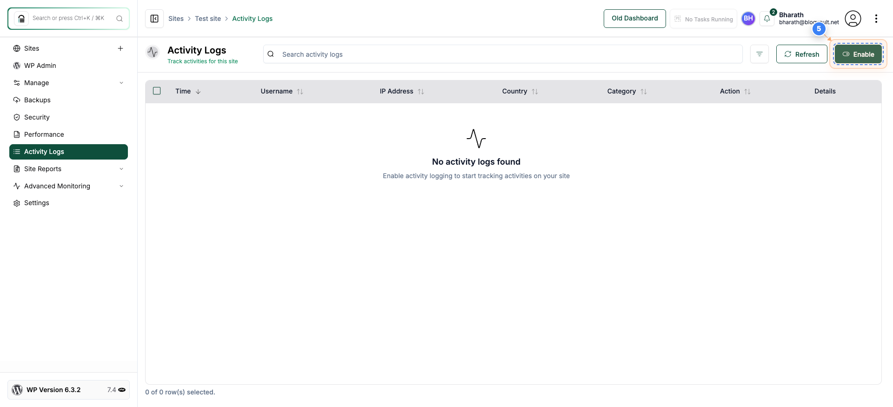
Task: Sort by Username column arrows
Action: [300, 92]
